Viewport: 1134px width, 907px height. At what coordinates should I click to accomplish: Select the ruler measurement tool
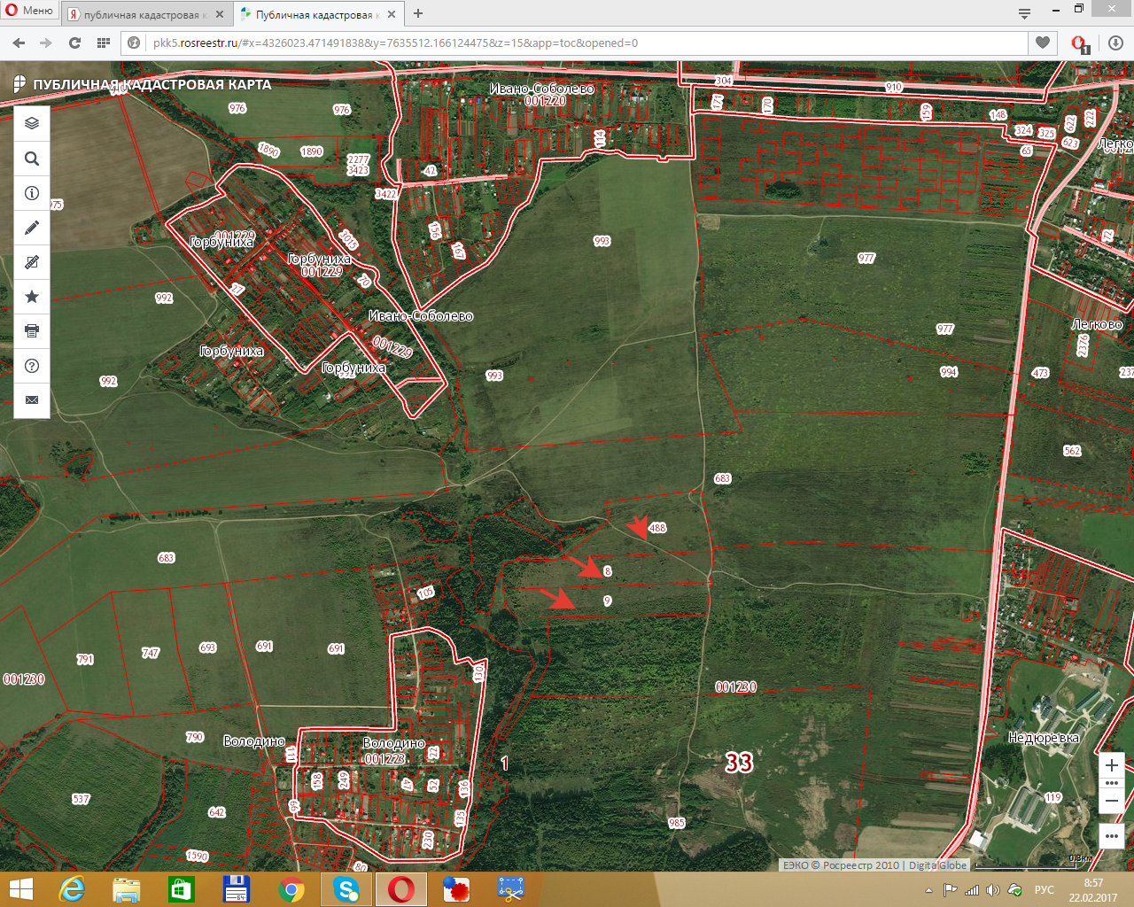pos(32,262)
